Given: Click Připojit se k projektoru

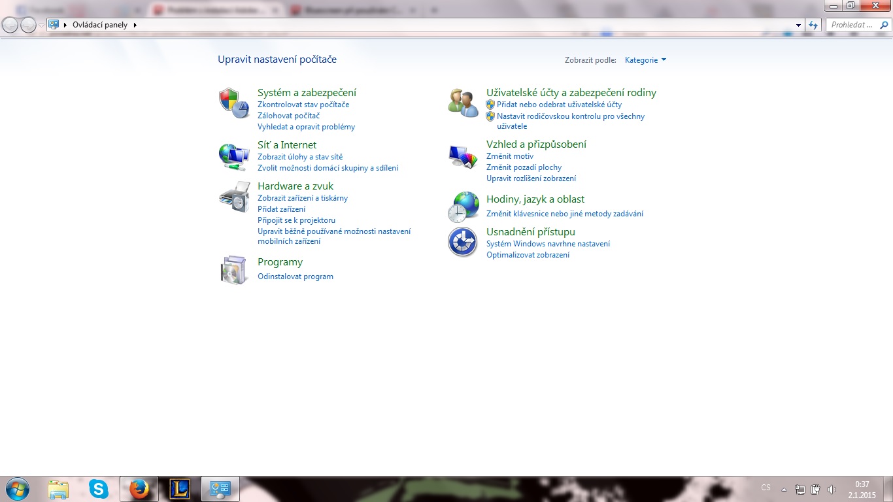Looking at the screenshot, I should pyautogui.click(x=296, y=220).
